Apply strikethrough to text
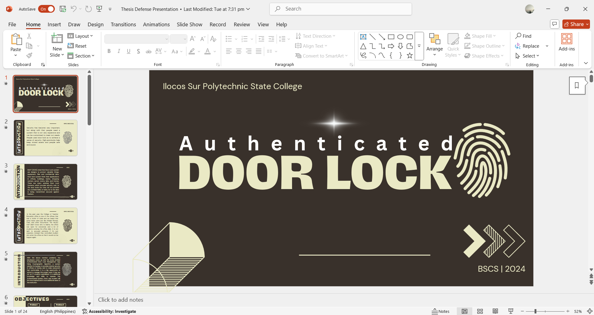This screenshot has width=594, height=315. pyautogui.click(x=149, y=51)
